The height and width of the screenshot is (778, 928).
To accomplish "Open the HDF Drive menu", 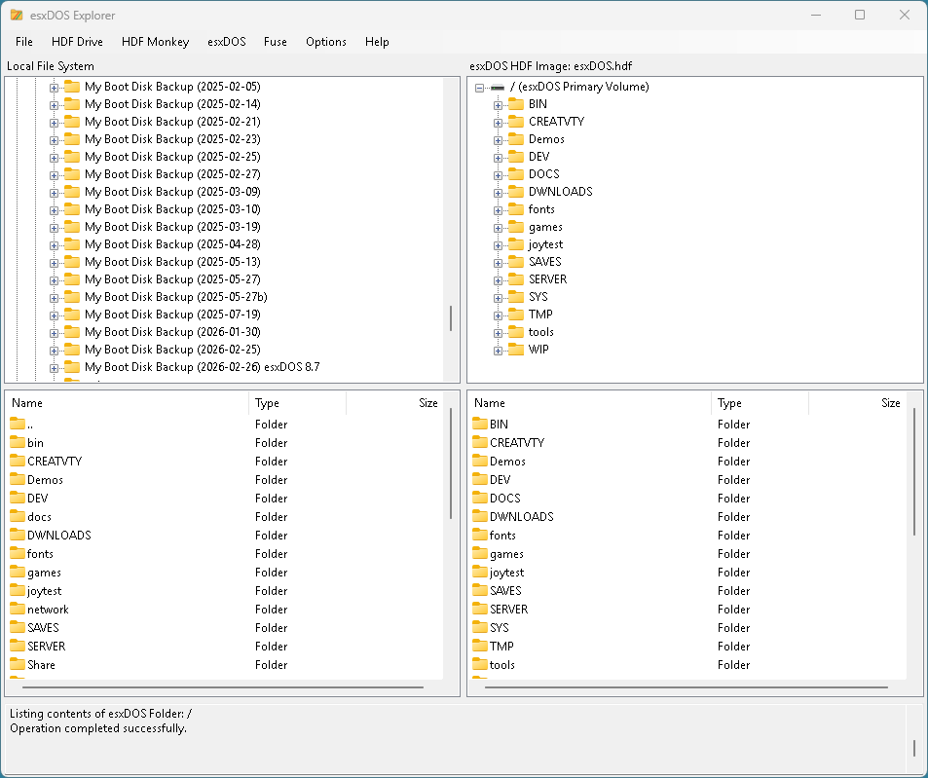I will pyautogui.click(x=77, y=42).
